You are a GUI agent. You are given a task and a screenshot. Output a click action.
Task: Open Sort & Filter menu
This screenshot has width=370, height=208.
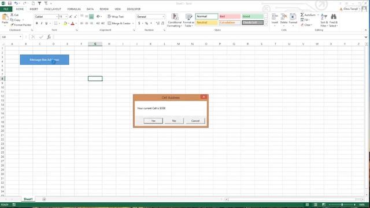point(324,20)
